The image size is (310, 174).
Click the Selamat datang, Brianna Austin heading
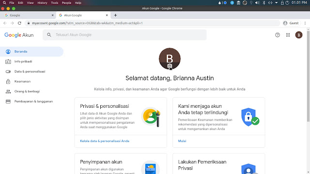pos(170,78)
